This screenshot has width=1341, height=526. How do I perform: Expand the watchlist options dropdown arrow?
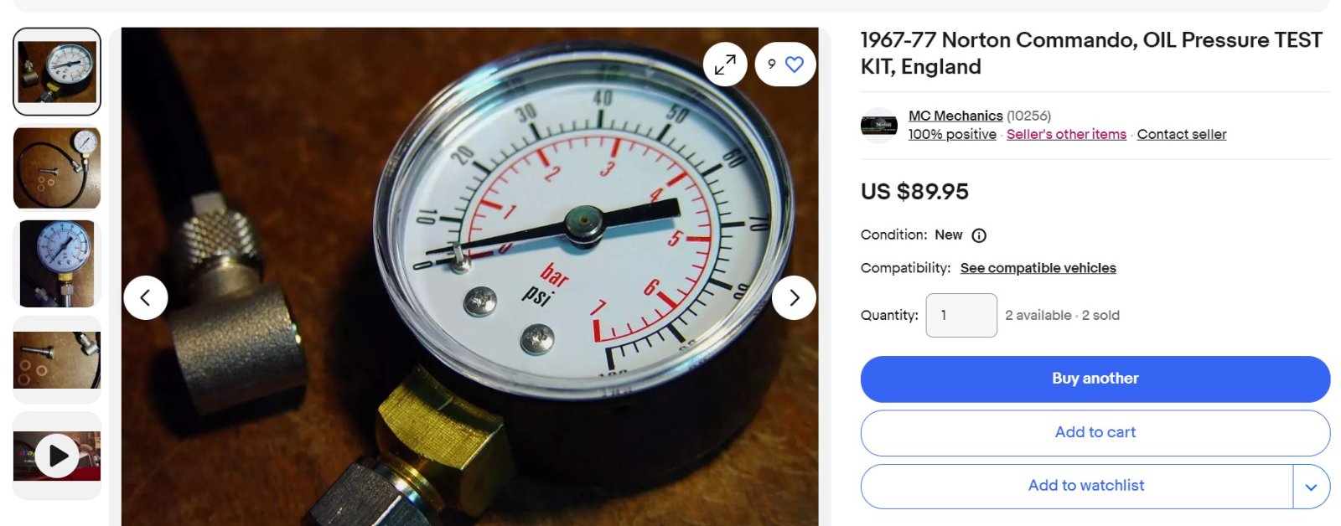point(1311,487)
